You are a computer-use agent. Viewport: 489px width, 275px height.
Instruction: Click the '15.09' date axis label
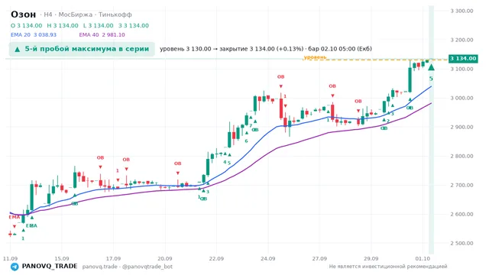coord(61,258)
